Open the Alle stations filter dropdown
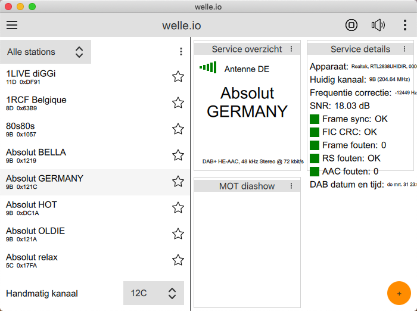 (45, 52)
